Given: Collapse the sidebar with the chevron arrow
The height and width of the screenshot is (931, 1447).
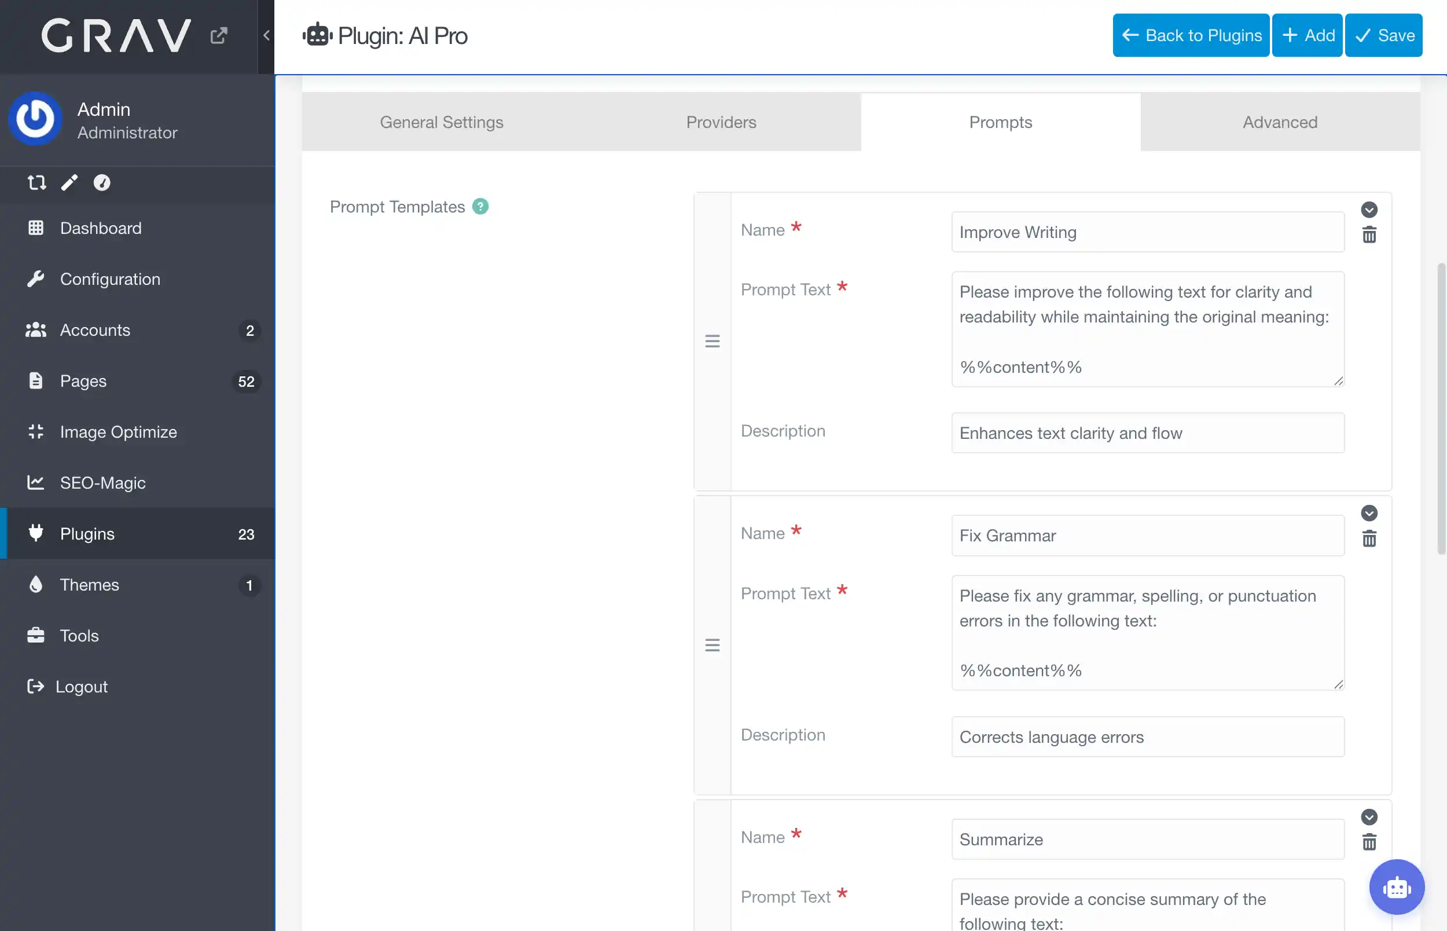Looking at the screenshot, I should tap(266, 36).
